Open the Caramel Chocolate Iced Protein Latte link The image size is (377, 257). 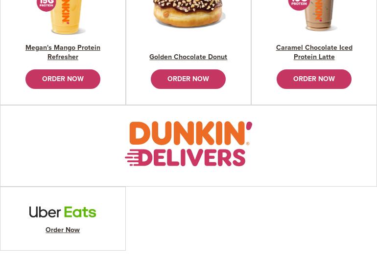coord(314,52)
